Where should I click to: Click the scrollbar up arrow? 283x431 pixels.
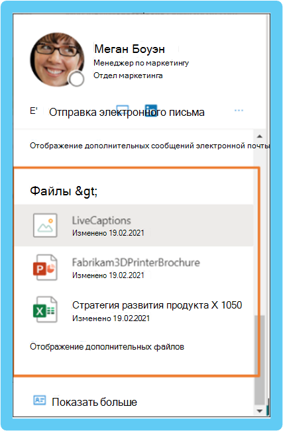[259, 136]
